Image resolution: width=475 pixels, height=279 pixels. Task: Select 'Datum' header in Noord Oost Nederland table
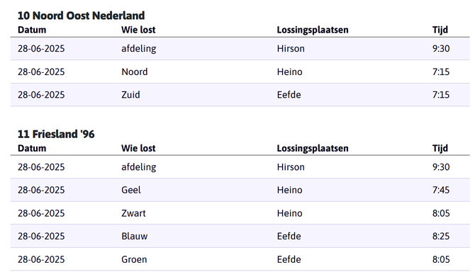point(32,30)
